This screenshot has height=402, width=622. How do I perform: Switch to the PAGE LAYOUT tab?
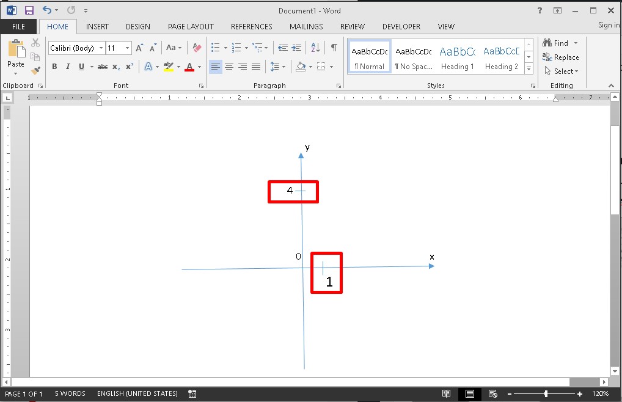click(191, 26)
